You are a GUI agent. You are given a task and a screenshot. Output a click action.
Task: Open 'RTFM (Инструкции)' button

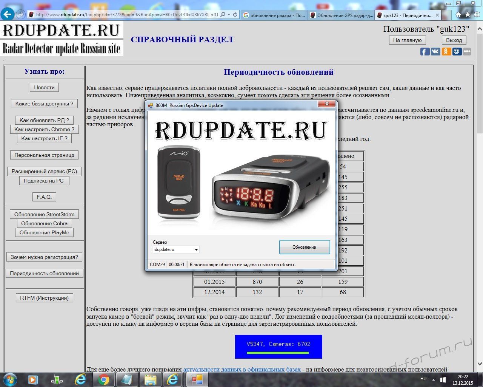pyautogui.click(x=44, y=298)
